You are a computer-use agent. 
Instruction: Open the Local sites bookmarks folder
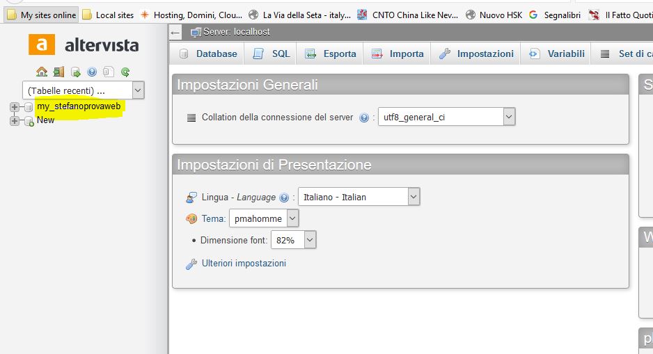108,15
